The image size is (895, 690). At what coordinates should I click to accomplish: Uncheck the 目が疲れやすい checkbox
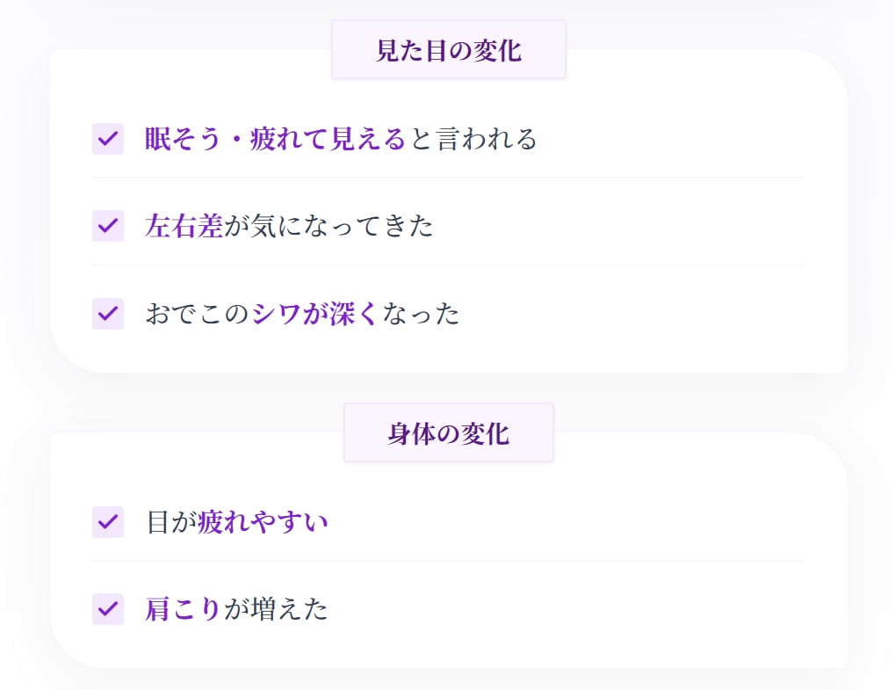[x=107, y=521]
